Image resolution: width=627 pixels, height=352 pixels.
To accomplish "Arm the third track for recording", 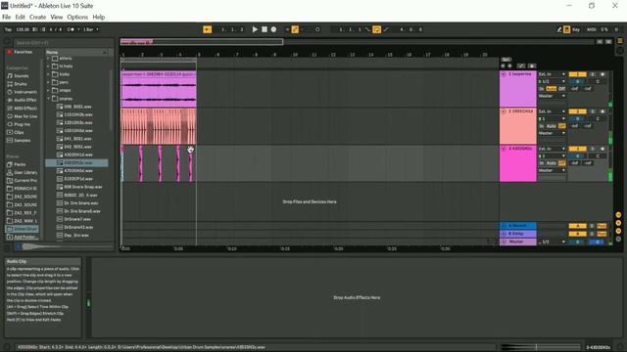I will tap(603, 149).
